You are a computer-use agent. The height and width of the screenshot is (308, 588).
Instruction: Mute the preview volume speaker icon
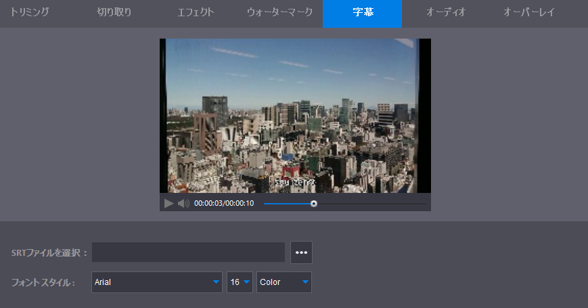(x=183, y=203)
